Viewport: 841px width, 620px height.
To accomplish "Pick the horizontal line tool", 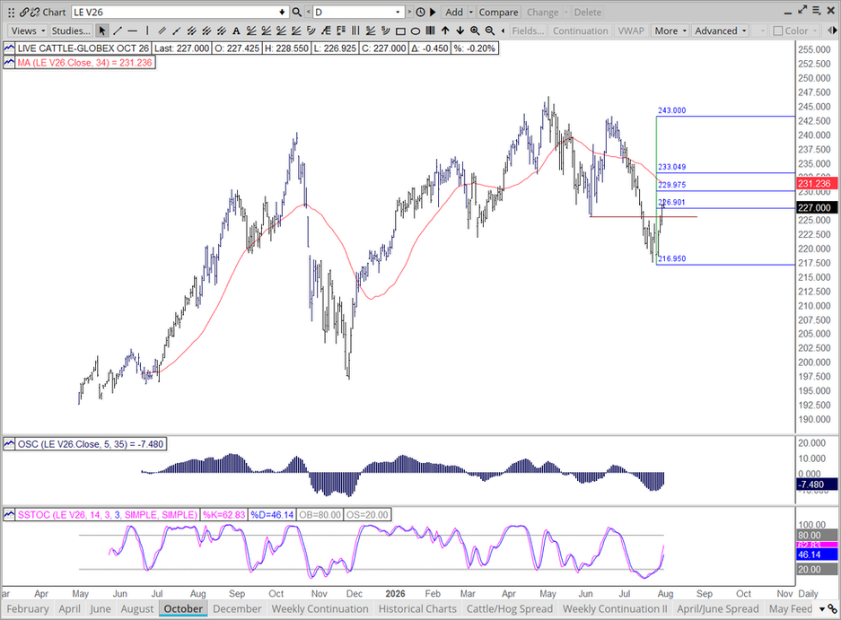I will click(x=133, y=31).
